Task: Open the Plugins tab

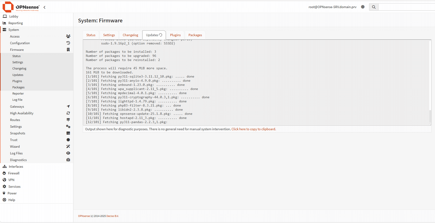Action: [x=175, y=35]
